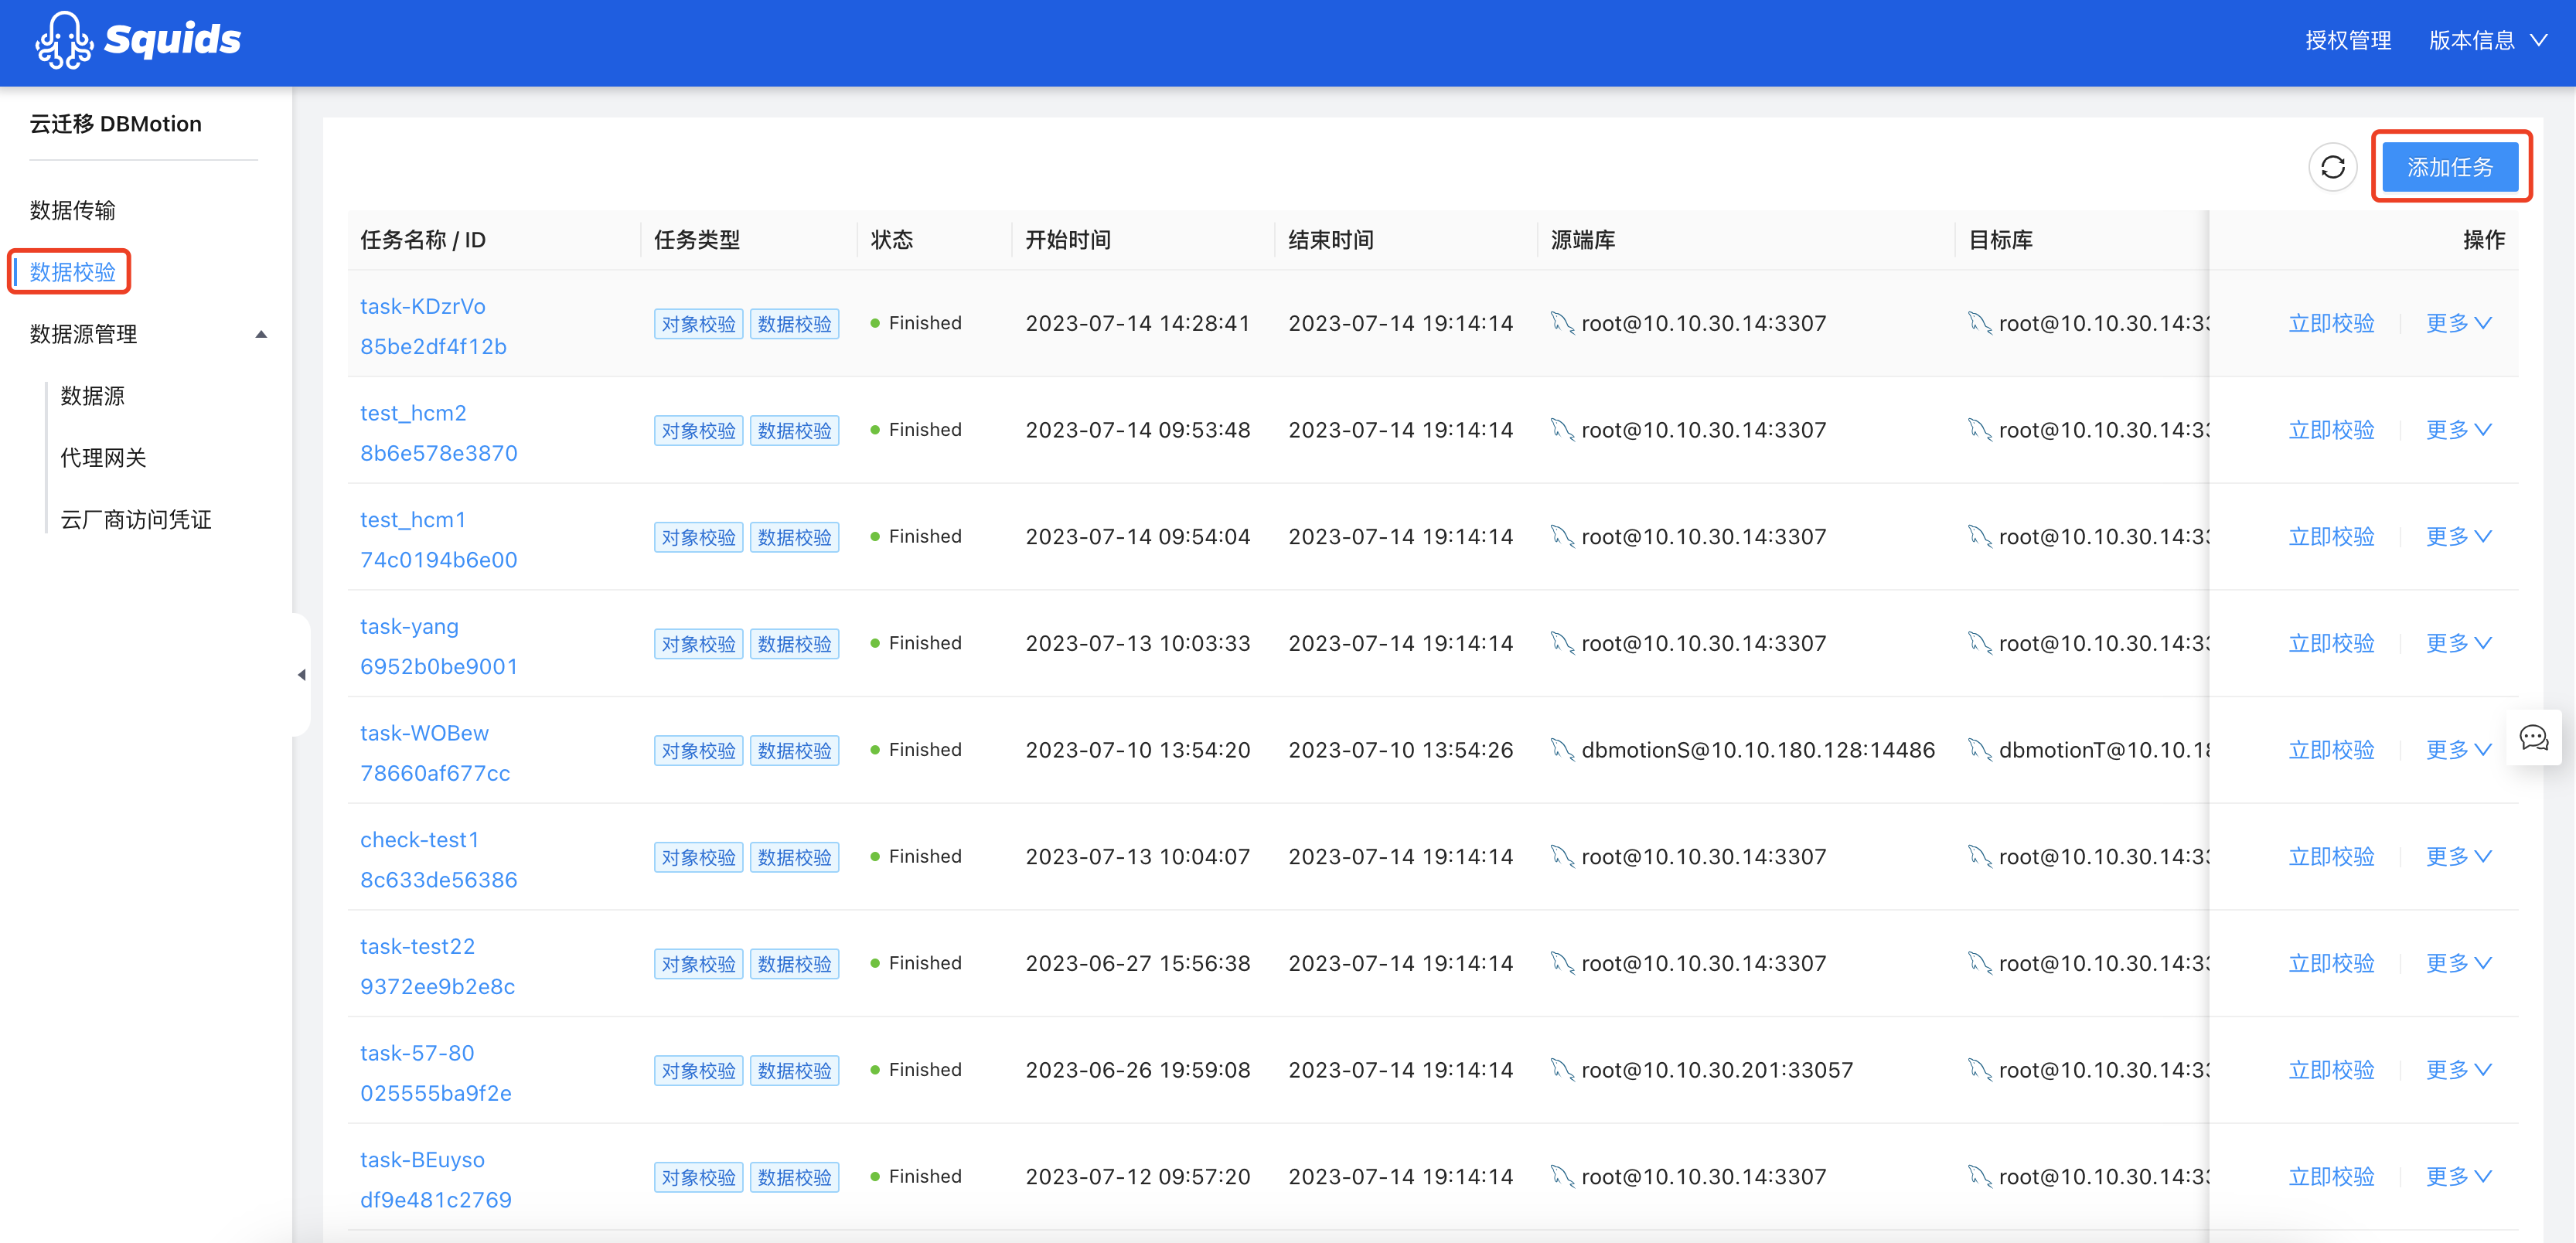Open task-yang task link
Image resolution: width=2576 pixels, height=1243 pixels.
(x=409, y=627)
